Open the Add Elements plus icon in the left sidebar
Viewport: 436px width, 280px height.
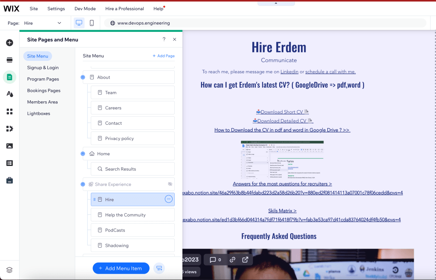point(9,43)
